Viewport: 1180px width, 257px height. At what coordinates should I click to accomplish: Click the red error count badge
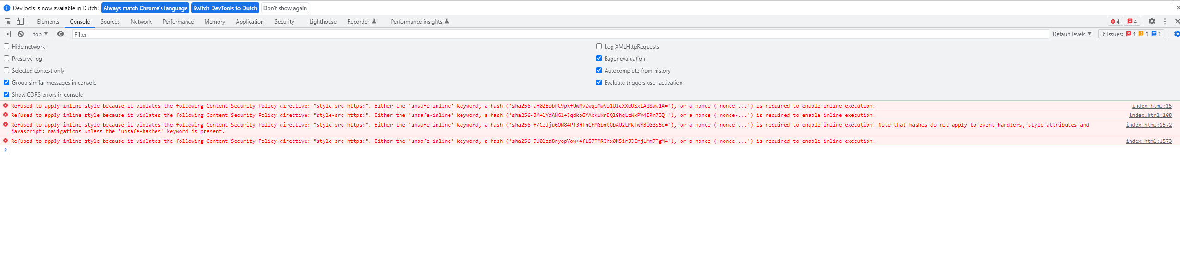(1115, 22)
